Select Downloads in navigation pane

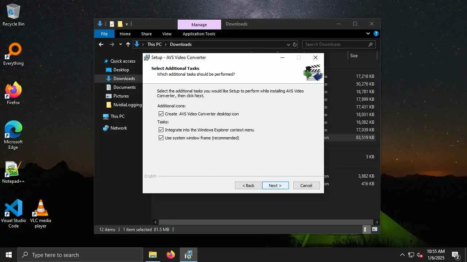[x=124, y=79]
